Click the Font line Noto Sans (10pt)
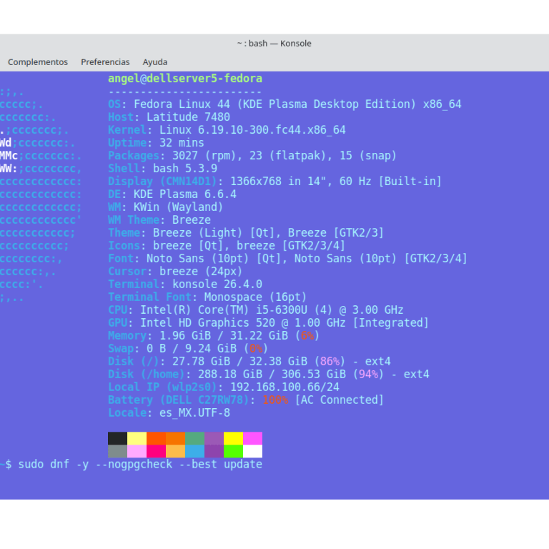 pos(288,259)
